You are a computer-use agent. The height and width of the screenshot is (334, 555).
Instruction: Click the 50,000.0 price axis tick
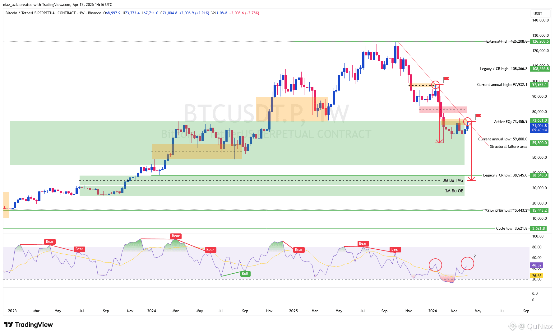point(539,158)
